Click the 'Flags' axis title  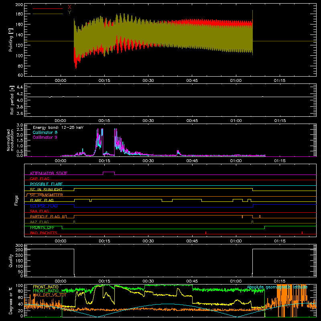(16, 200)
